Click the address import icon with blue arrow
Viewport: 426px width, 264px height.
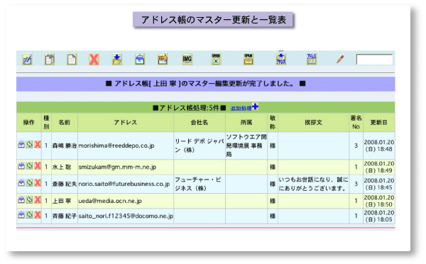281,59
